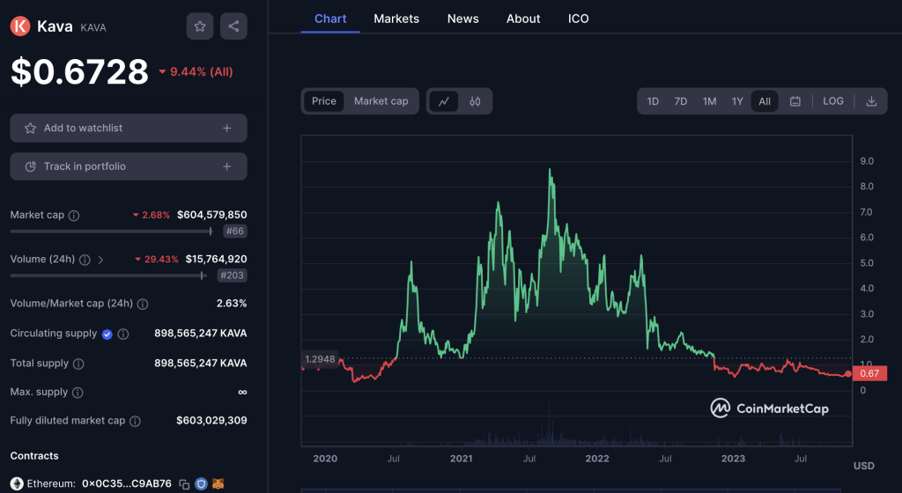Screen dimensions: 902x493
Task: Select the 1D time range
Action: (653, 101)
